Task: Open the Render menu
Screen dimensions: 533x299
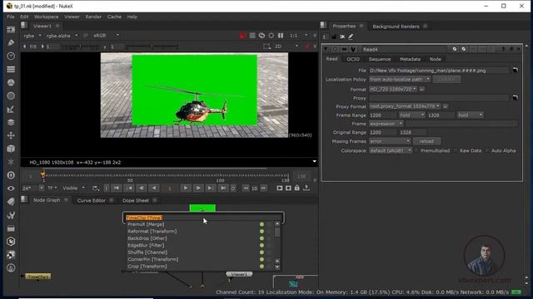Action: (93, 17)
